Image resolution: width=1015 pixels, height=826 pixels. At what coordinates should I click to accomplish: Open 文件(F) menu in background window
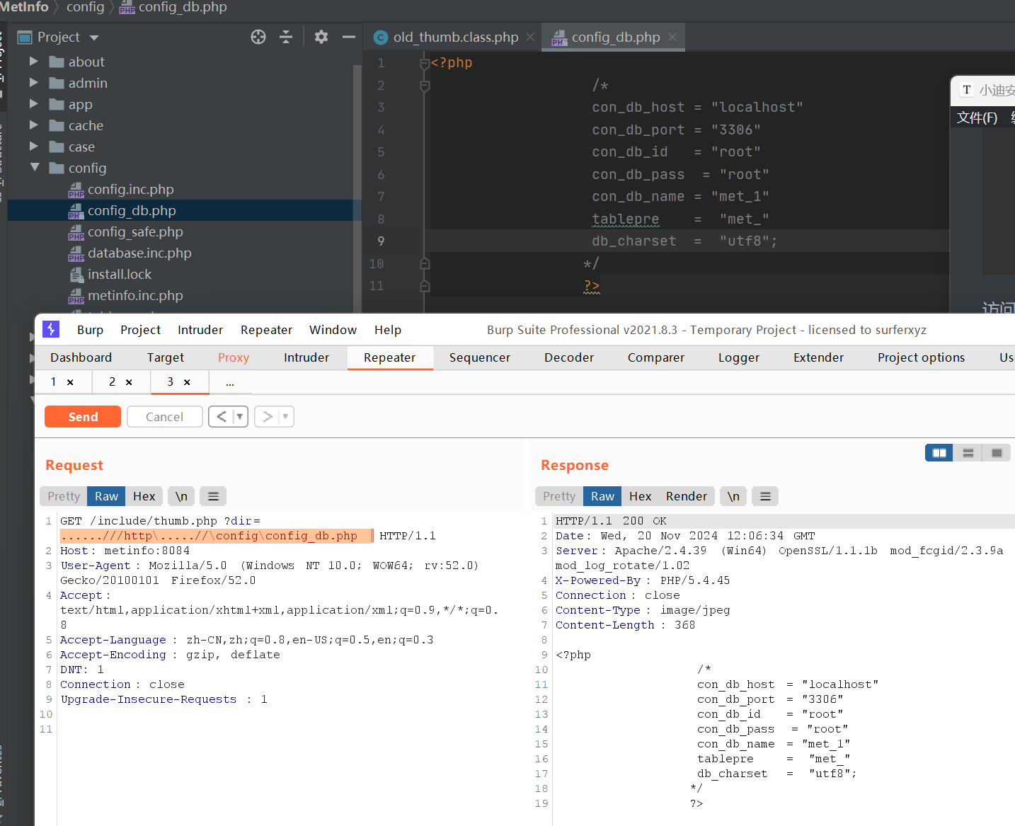coord(977,117)
